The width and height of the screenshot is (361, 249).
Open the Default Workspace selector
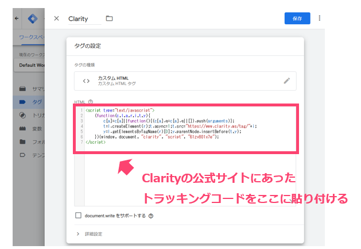[29, 65]
